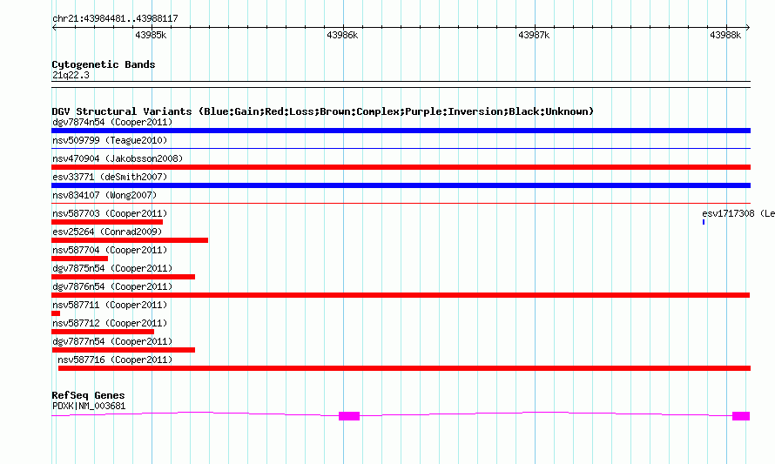Click the red nsv587716 loss bar
Screen dimensions: 775x464
[x=404, y=368]
